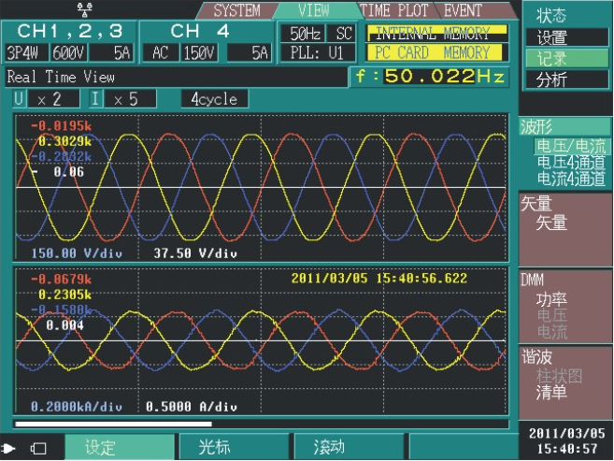Choose 矢量 vector display option
The width and height of the screenshot is (614, 461).
tap(551, 223)
